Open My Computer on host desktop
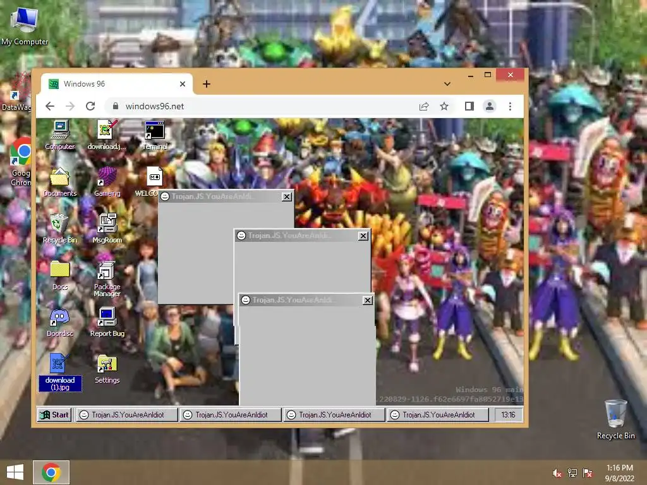Screen dimensions: 647x485 click(25, 25)
